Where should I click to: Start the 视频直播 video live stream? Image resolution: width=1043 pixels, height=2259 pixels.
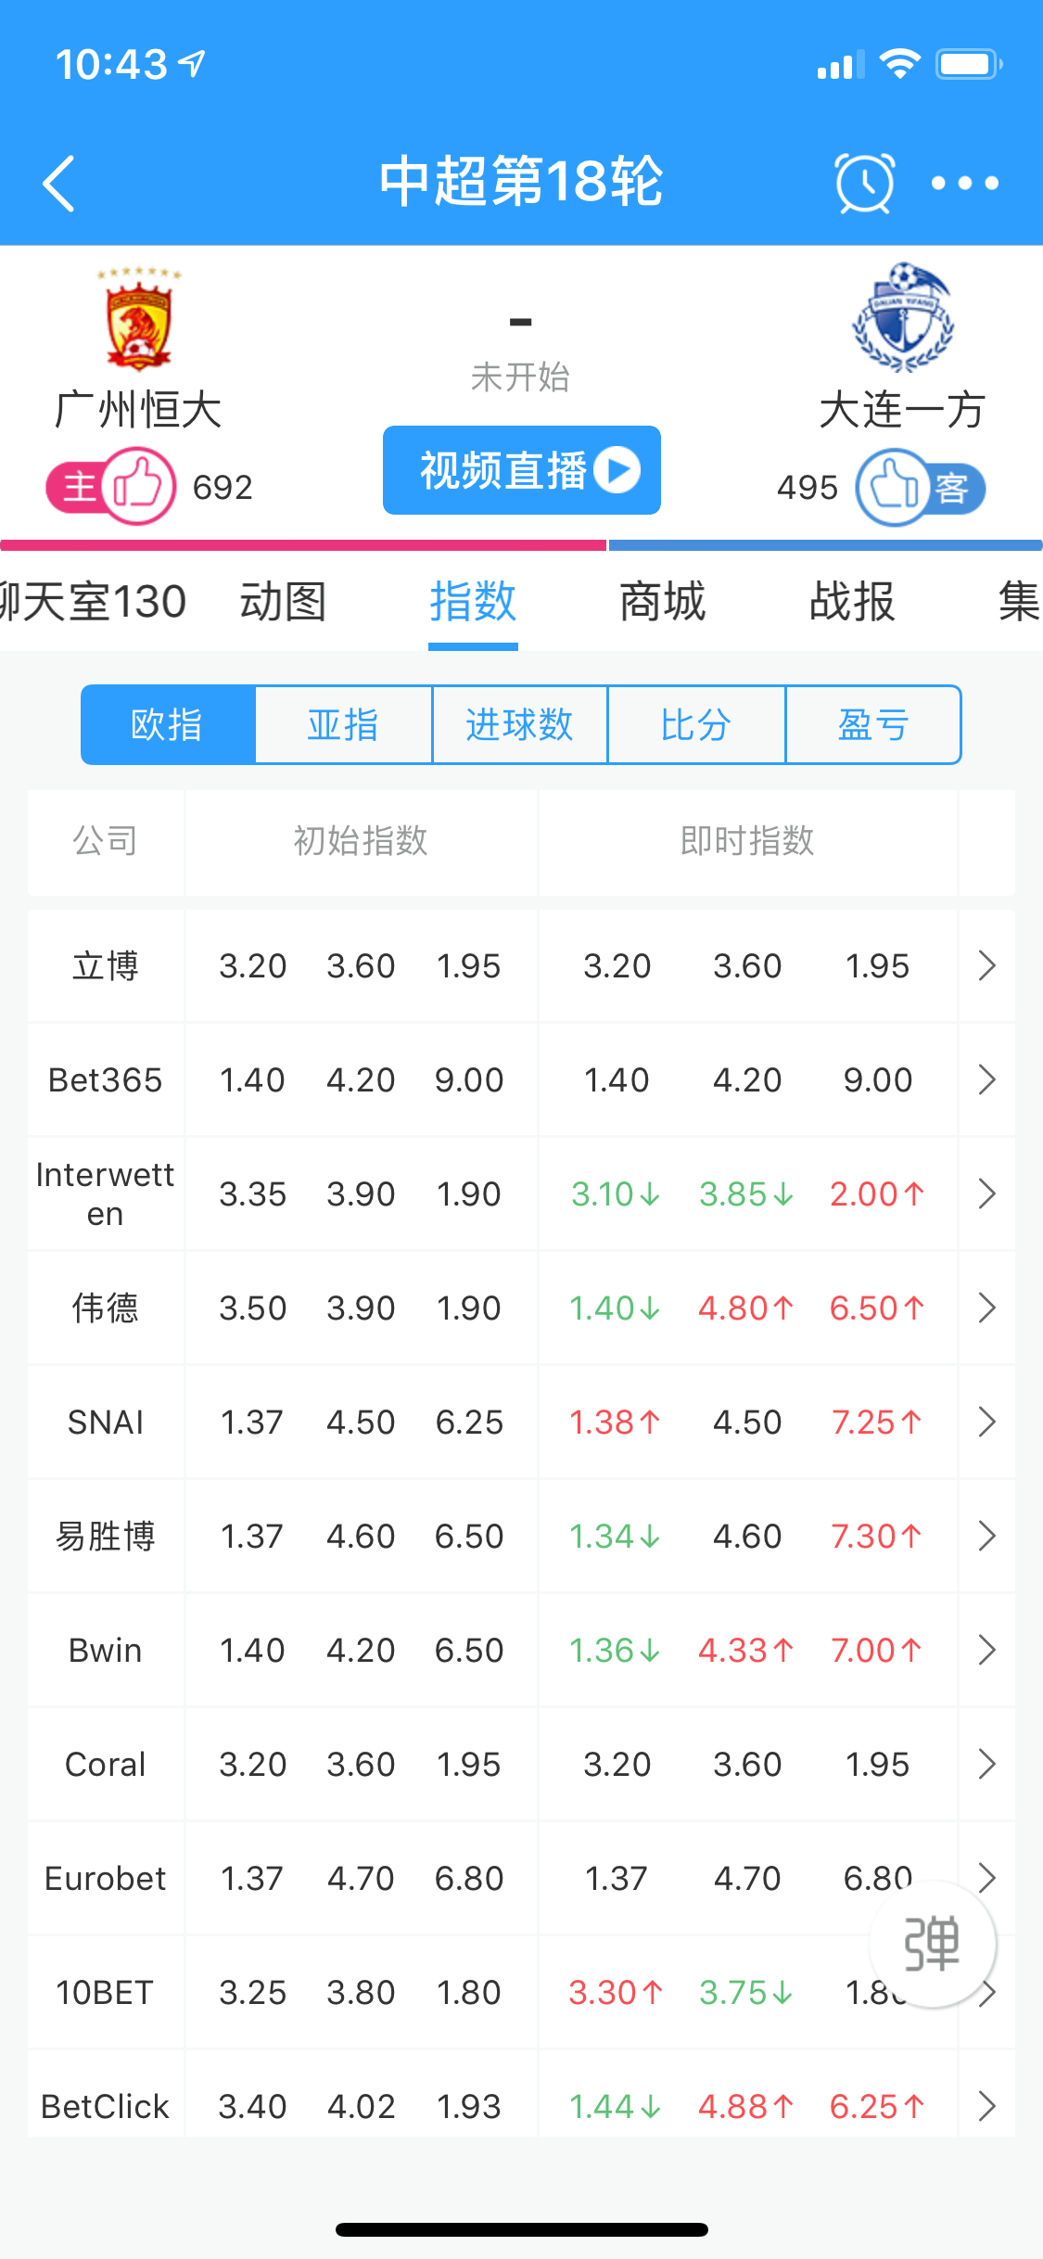pyautogui.click(x=522, y=470)
